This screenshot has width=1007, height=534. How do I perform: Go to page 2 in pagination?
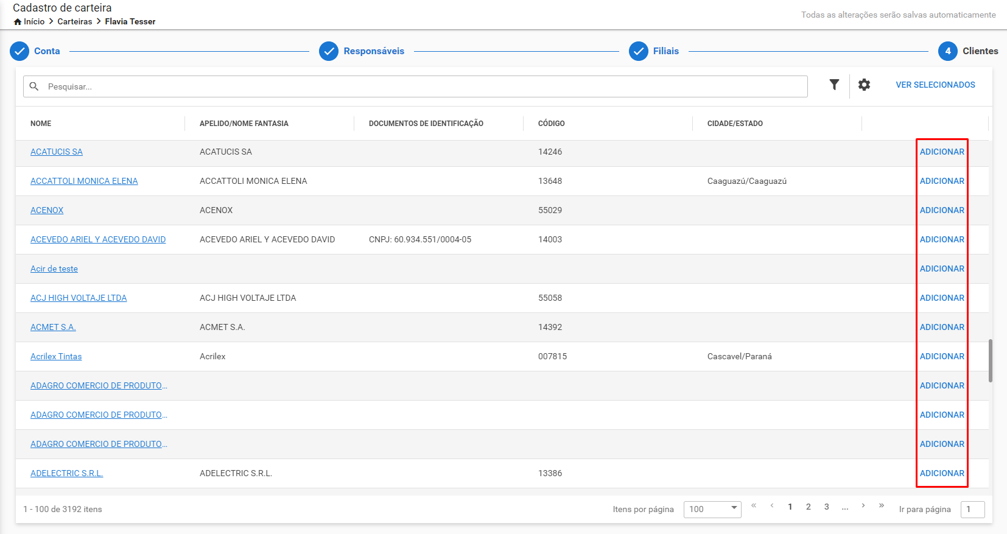click(x=809, y=507)
